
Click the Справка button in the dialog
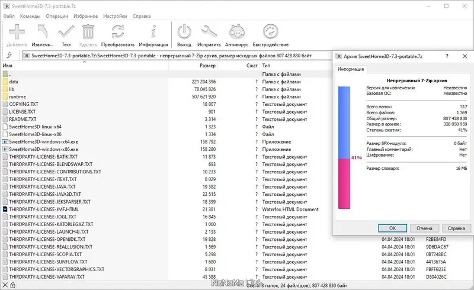(x=456, y=228)
